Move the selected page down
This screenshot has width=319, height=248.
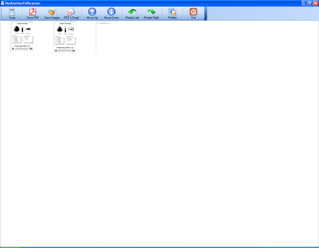[111, 14]
